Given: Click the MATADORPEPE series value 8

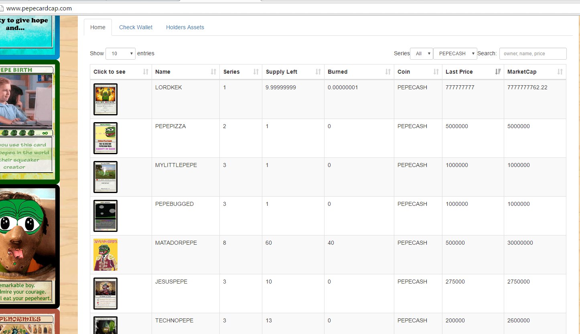Looking at the screenshot, I should [x=225, y=243].
